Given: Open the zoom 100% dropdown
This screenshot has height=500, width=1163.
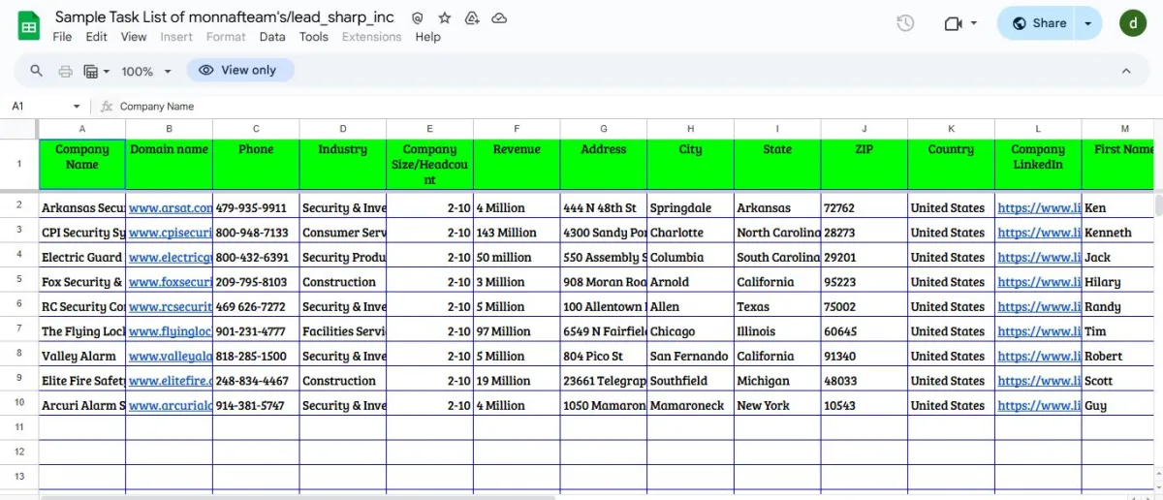Looking at the screenshot, I should tap(146, 71).
